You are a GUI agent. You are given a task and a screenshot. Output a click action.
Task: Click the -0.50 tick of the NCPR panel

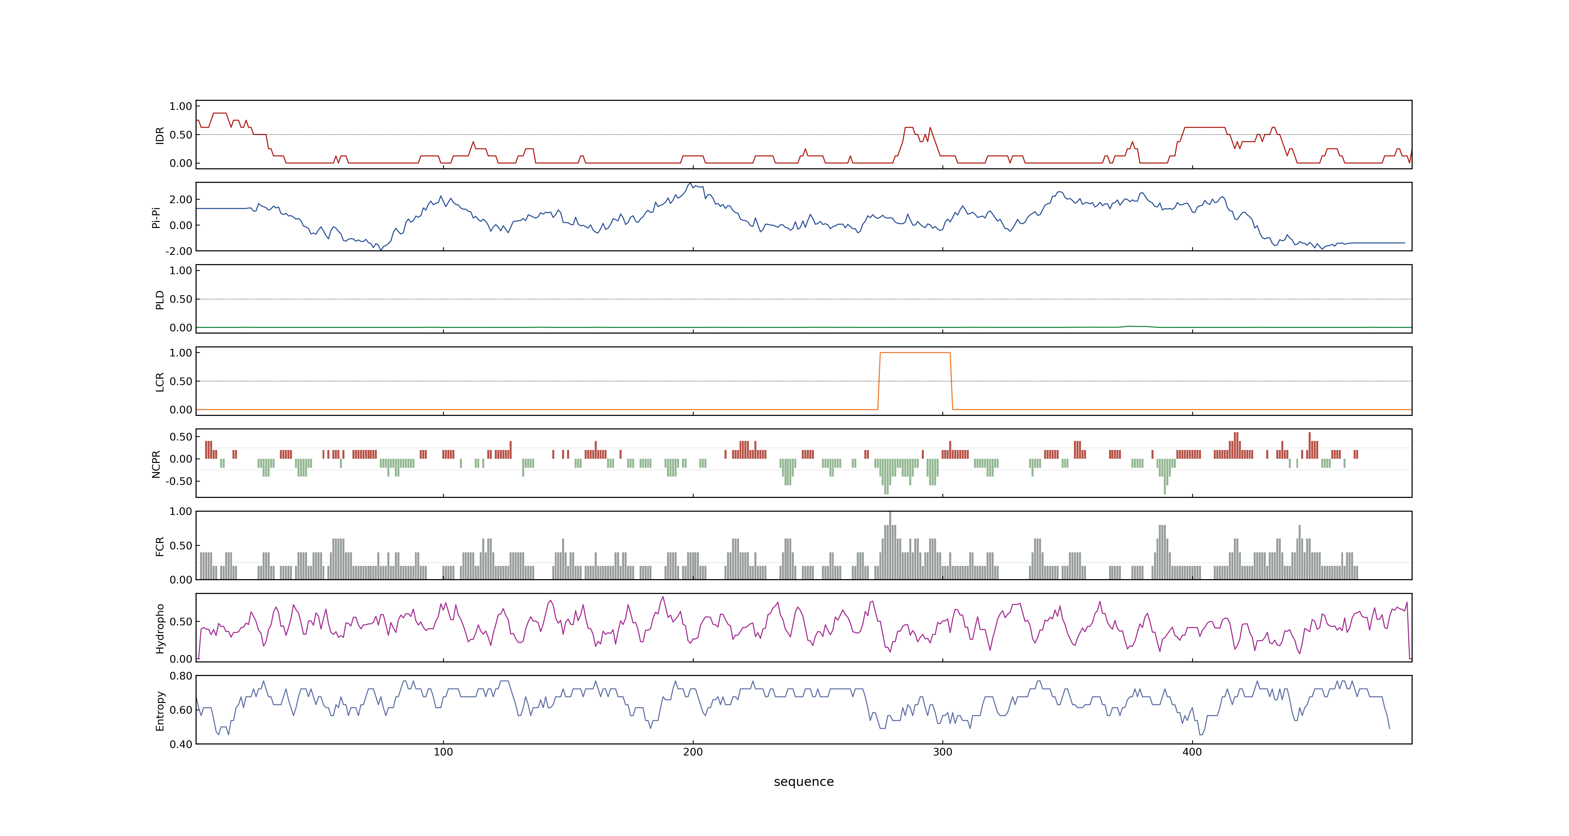[x=178, y=481]
